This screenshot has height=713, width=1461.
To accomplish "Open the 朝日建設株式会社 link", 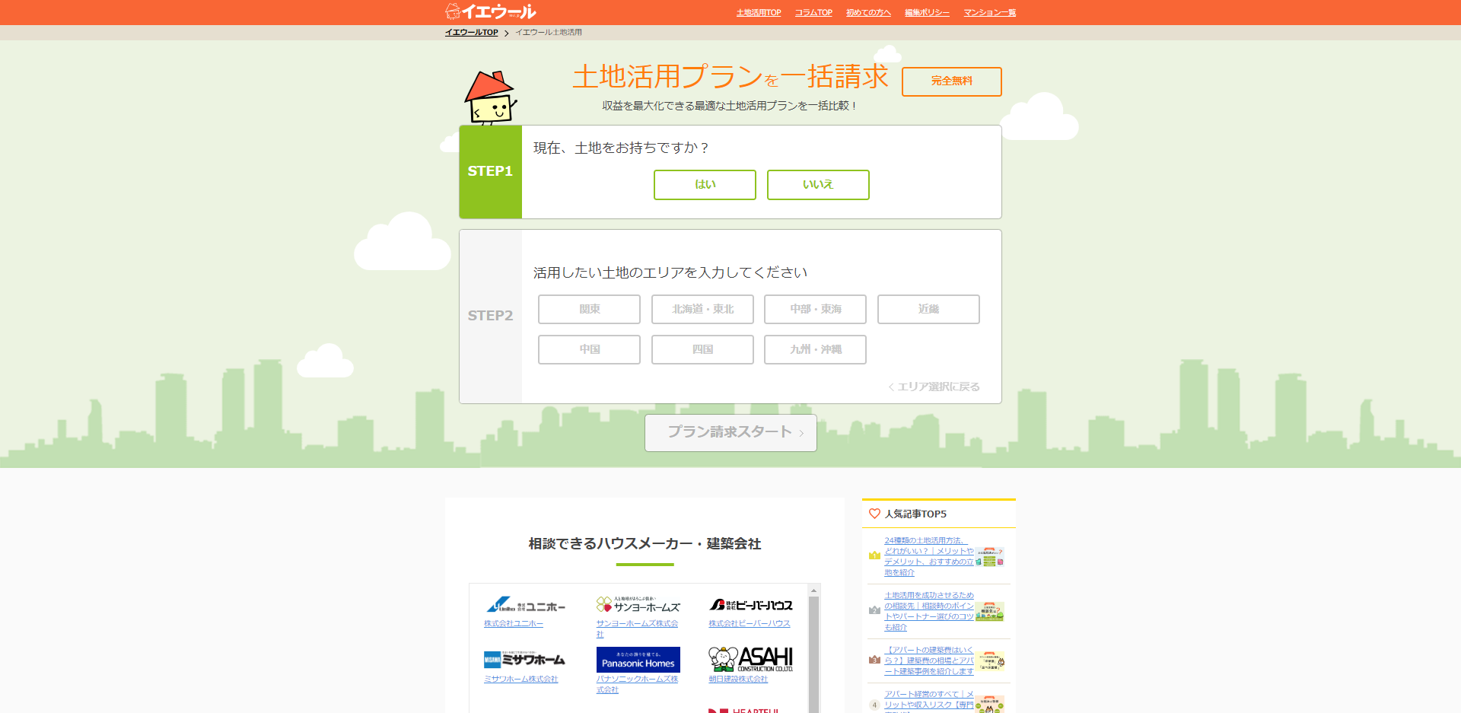I will (738, 679).
